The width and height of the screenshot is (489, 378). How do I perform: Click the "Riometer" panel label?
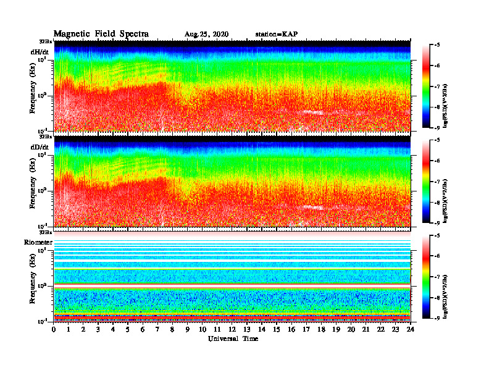[x=38, y=242]
